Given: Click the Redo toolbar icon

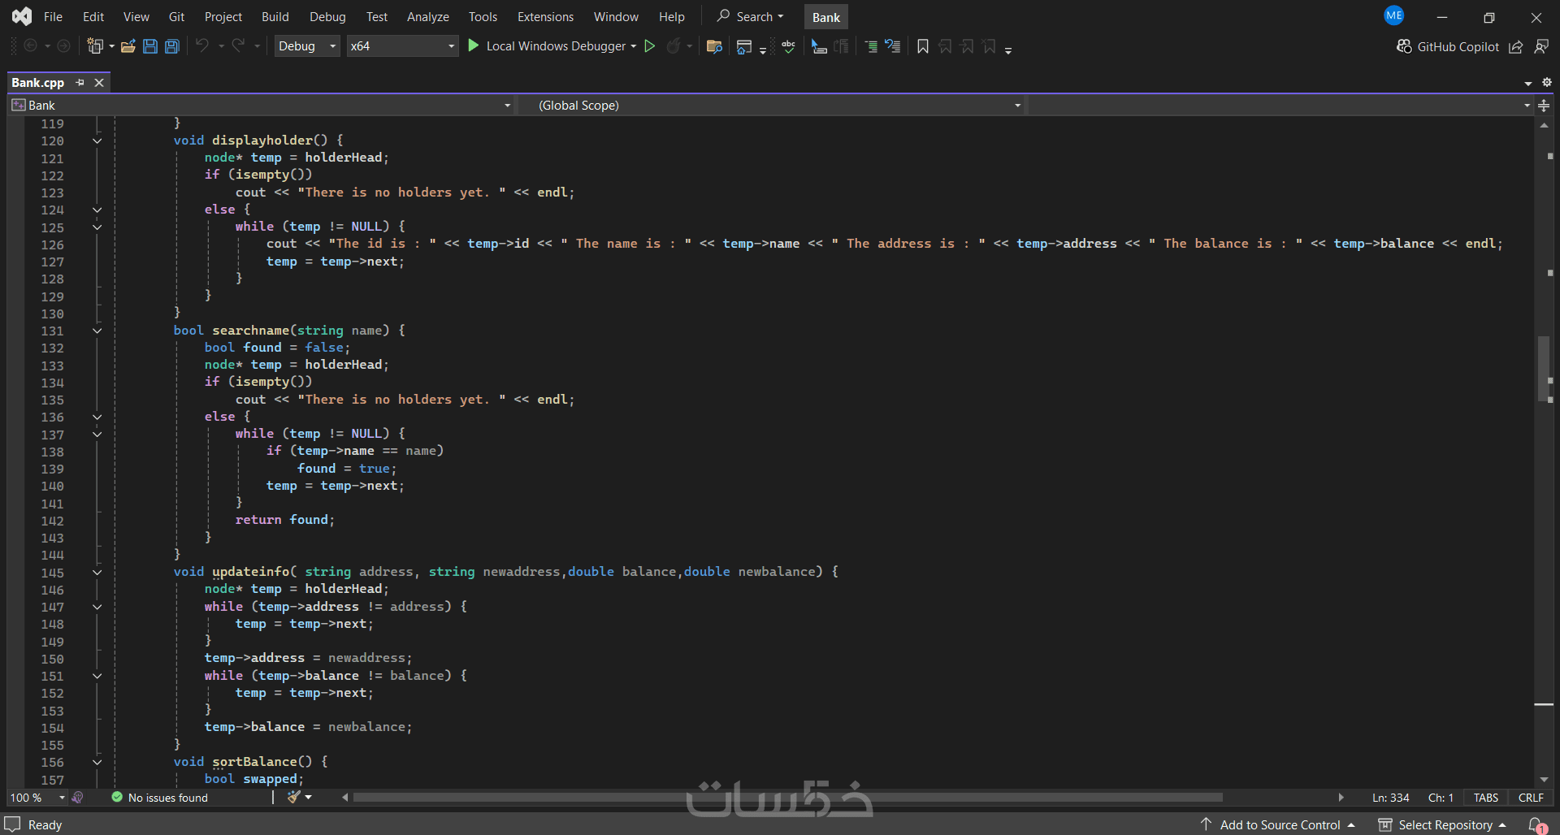Looking at the screenshot, I should pyautogui.click(x=238, y=46).
